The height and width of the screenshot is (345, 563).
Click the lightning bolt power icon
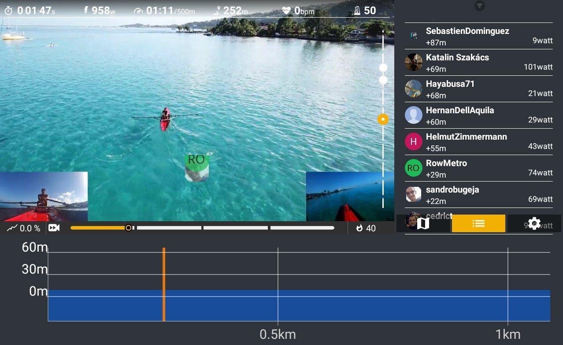pos(86,11)
